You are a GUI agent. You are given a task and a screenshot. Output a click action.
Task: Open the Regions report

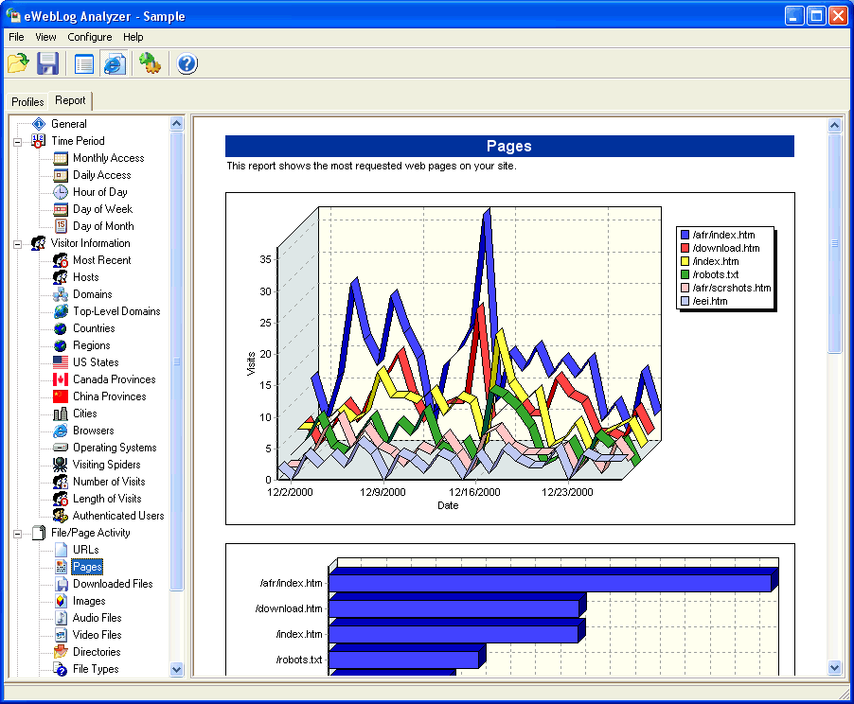(x=92, y=345)
